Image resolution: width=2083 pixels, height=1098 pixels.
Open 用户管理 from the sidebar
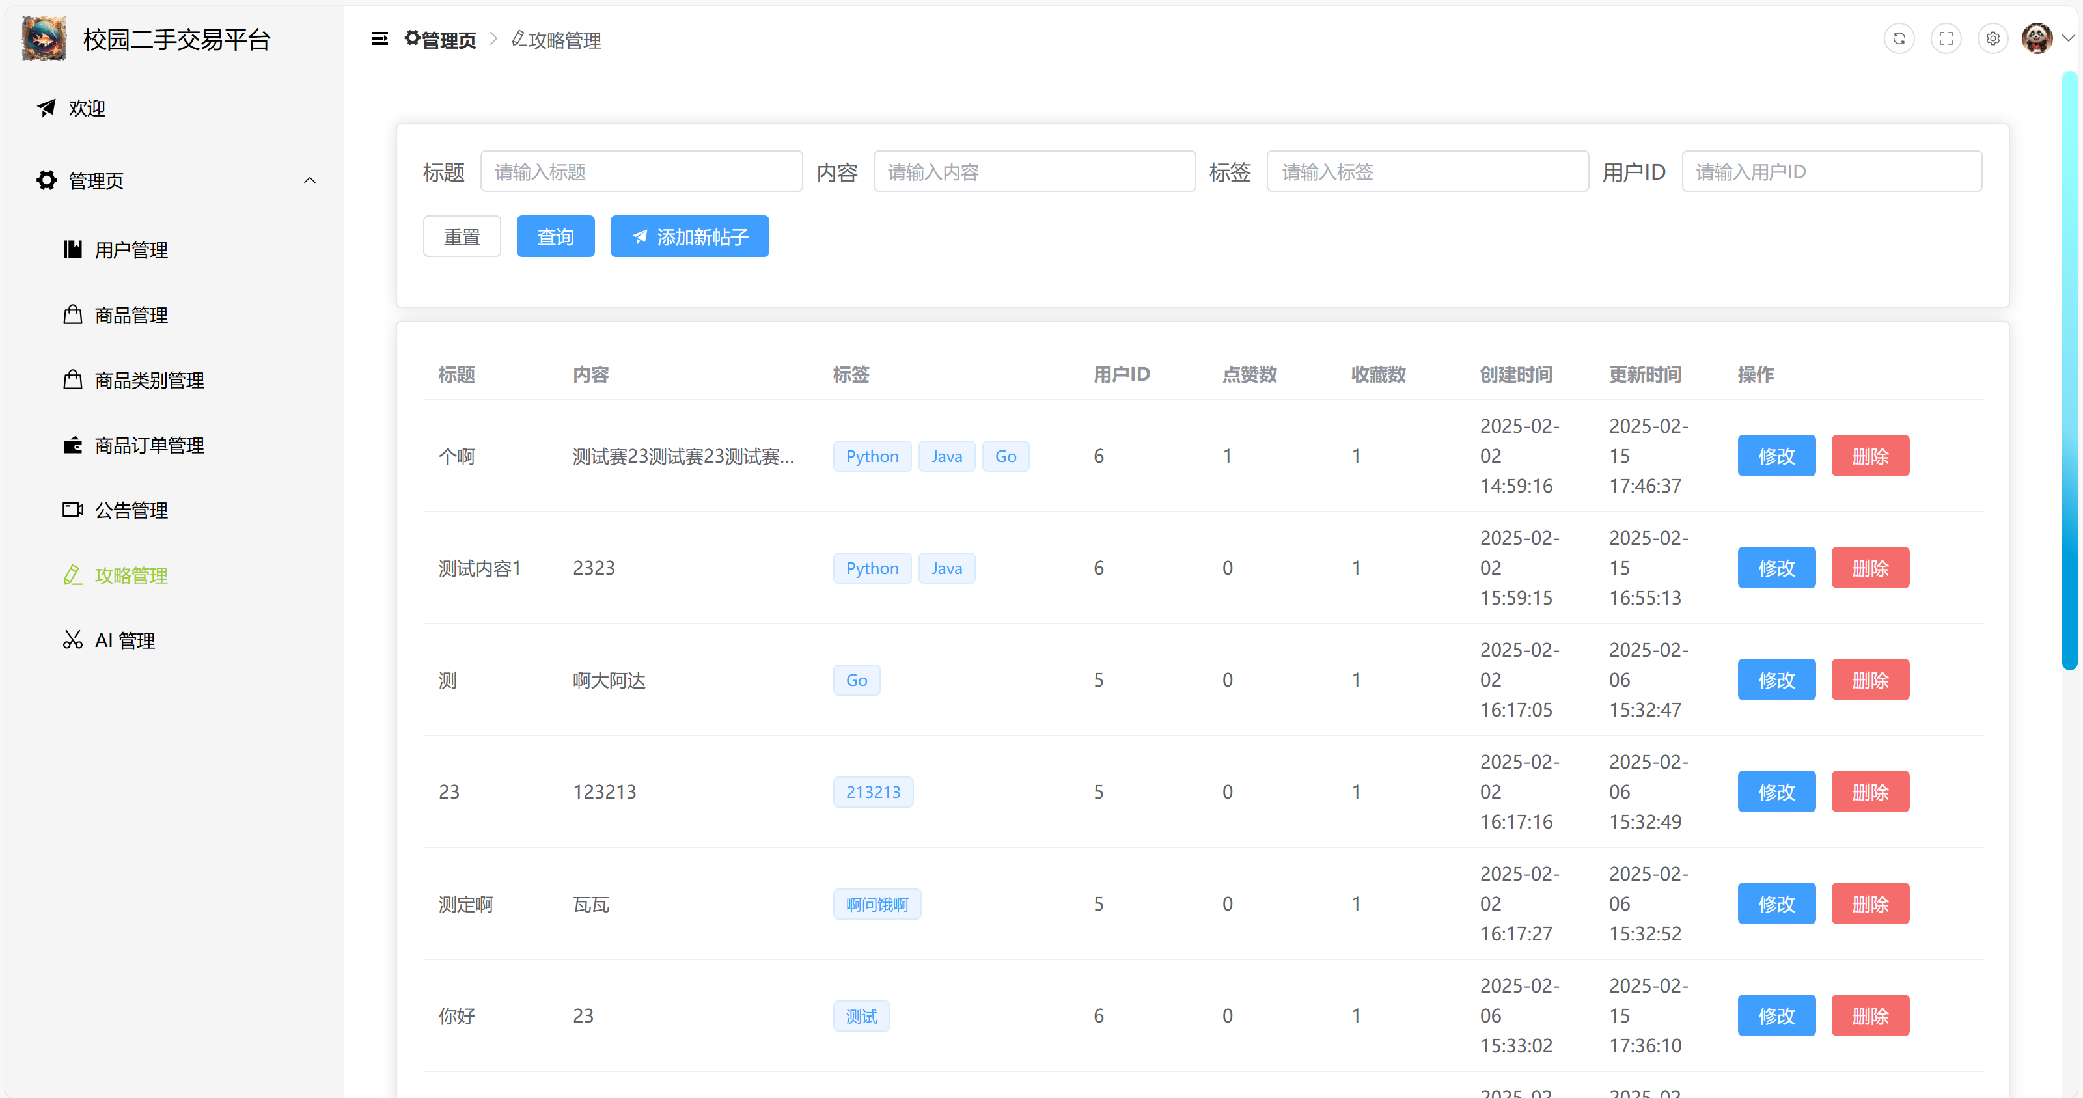click(x=131, y=250)
